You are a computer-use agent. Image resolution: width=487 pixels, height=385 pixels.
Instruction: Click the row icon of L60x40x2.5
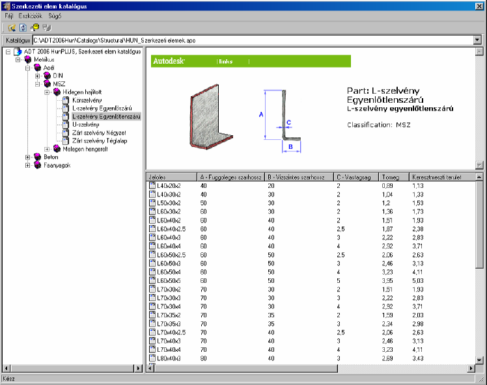pyautogui.click(x=152, y=229)
